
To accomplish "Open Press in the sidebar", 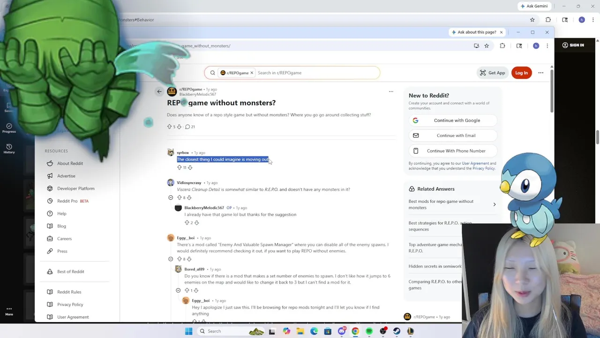I will click(x=62, y=251).
